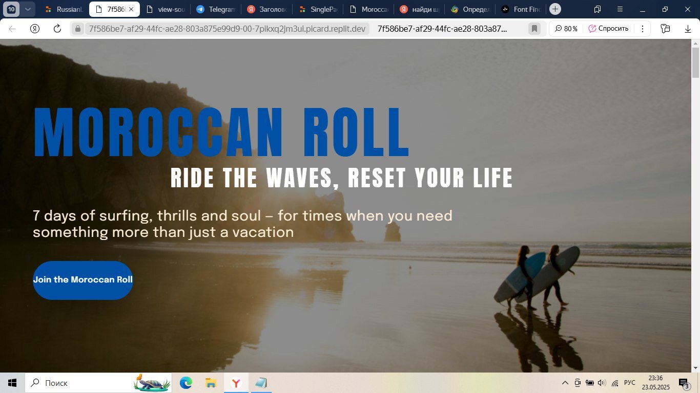The image size is (700, 393).
Task: Open the downloads arrow icon
Action: pos(688,29)
